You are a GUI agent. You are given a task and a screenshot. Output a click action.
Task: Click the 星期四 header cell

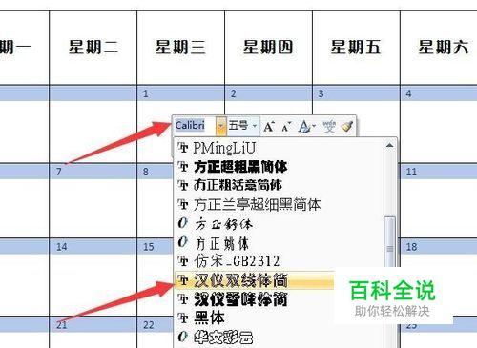click(268, 48)
